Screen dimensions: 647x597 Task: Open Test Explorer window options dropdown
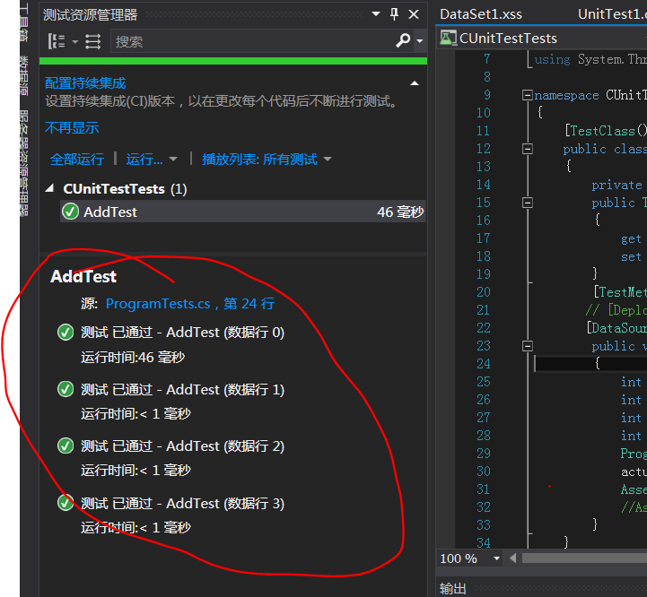[375, 14]
